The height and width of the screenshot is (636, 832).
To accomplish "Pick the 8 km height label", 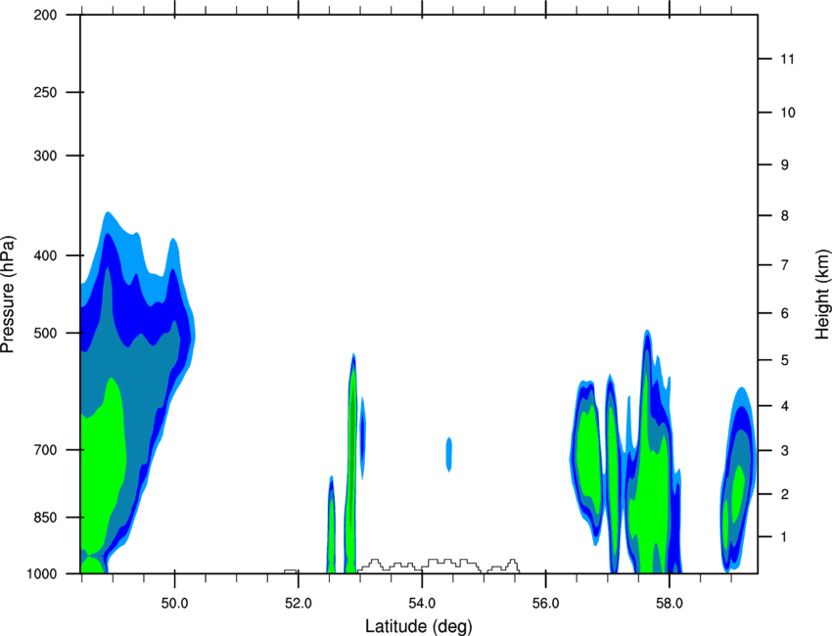I will tap(784, 216).
